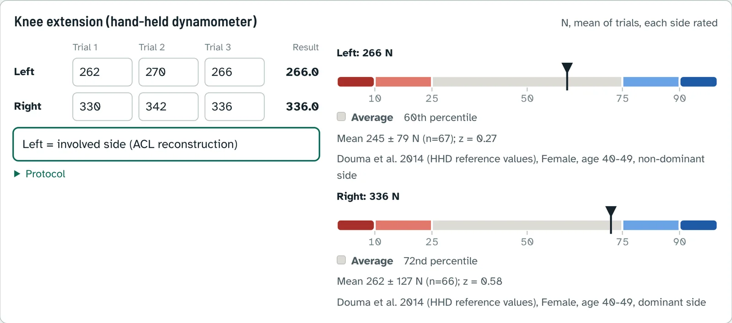Screen dimensions: 732x323
Task: Click the Right Trial 1 field showing 330
Action: [x=102, y=107]
